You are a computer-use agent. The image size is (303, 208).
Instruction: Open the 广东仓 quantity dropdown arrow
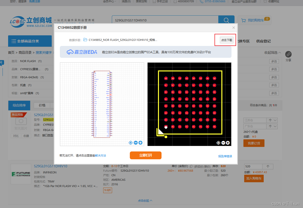point(275,126)
